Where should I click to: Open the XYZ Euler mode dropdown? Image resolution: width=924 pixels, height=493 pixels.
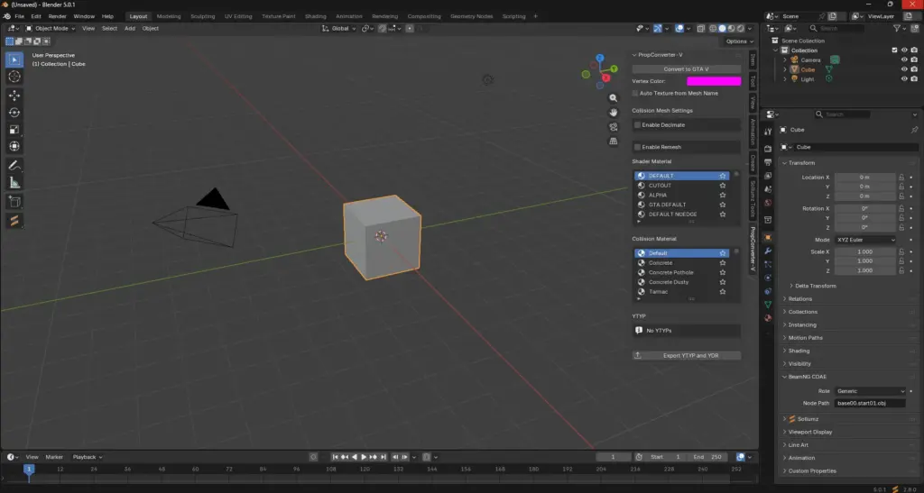click(x=865, y=240)
